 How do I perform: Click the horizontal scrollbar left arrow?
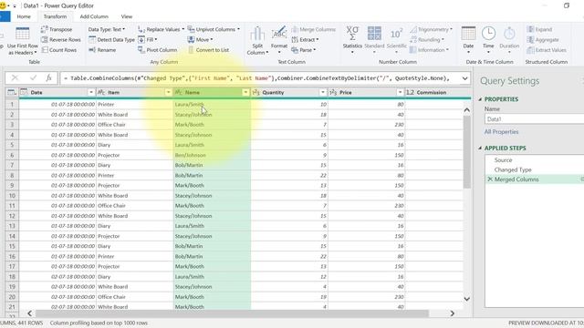30,313
